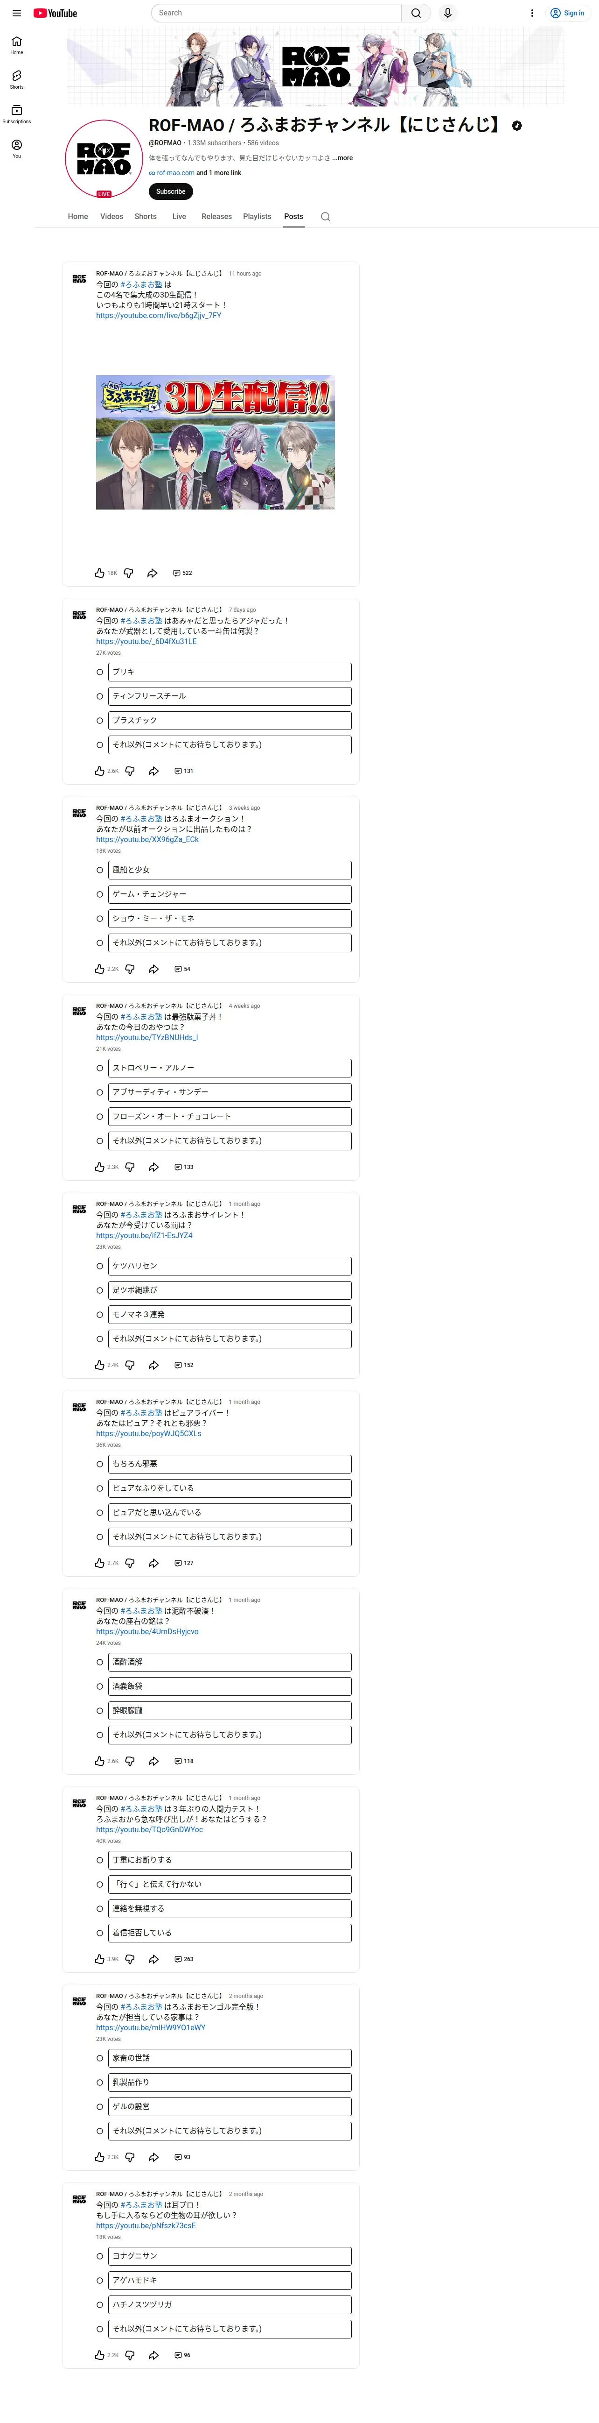599x2423 pixels.
Task: Expand the channel description with ...more
Action: [x=343, y=158]
